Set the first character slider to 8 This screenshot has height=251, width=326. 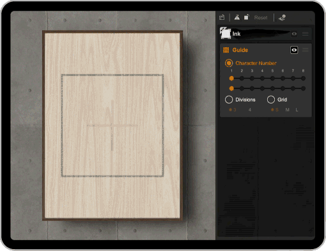[303, 79]
